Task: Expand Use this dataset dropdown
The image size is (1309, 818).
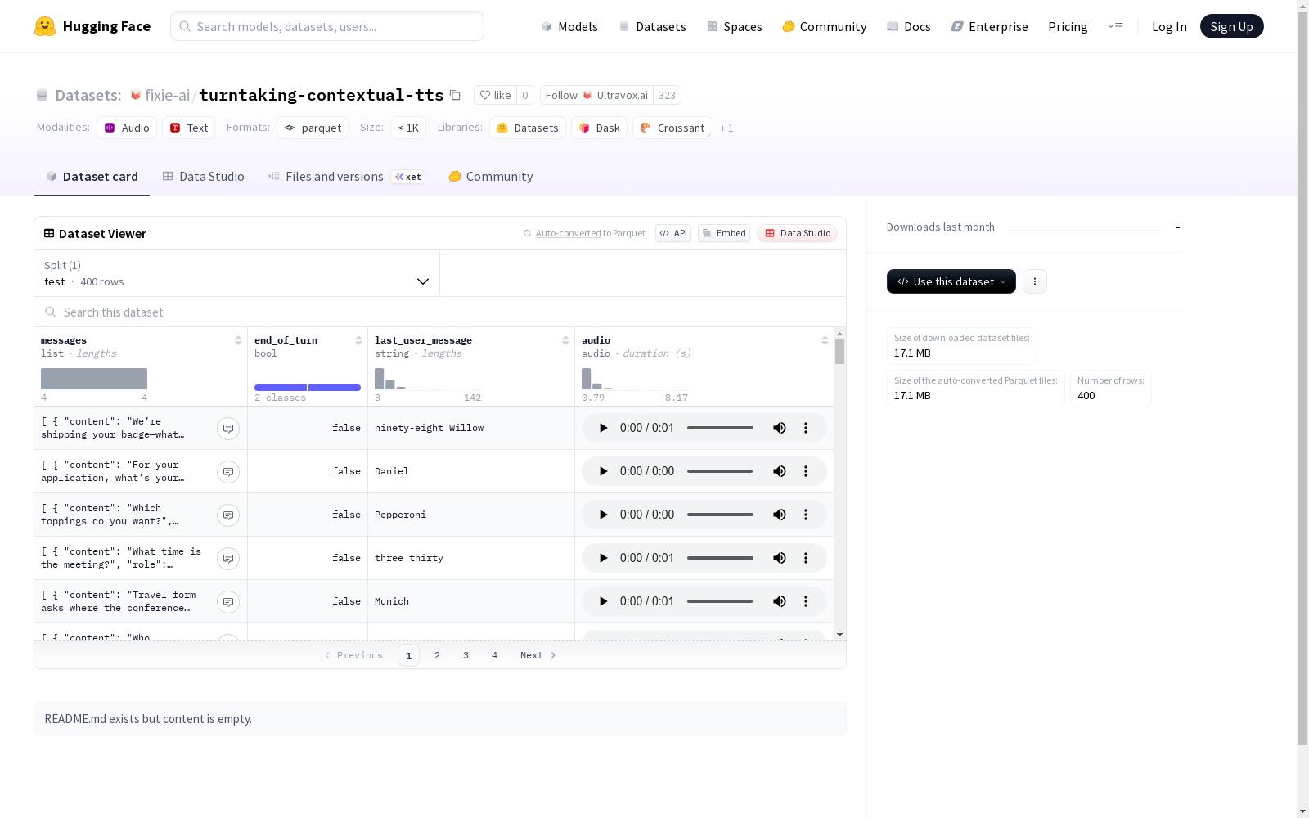Action: pos(951,281)
